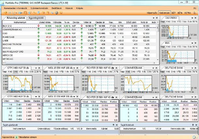Open dropdown arrow of COMMERZBANK chart panel
The image size is (199, 139).
(x=153, y=68)
